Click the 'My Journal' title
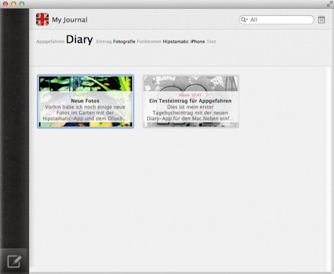Image resolution: width=334 pixels, height=274 pixels. click(x=69, y=20)
